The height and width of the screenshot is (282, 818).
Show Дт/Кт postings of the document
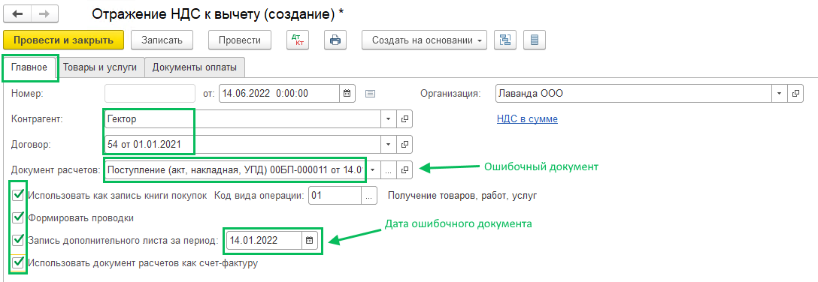298,40
